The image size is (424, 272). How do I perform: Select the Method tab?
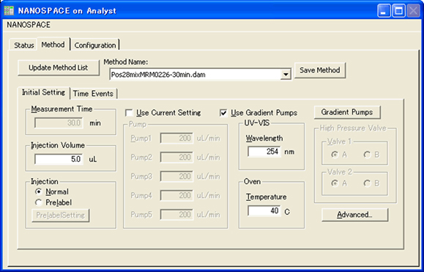(x=53, y=45)
